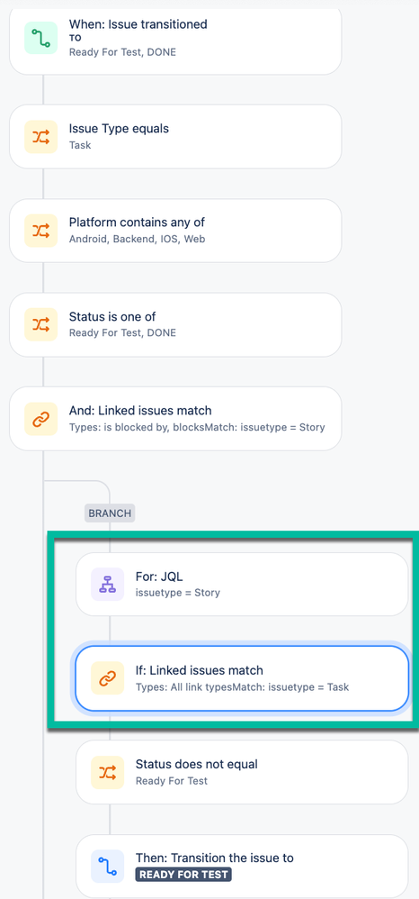Select the For: JQL branch component
This screenshot has height=899, width=419.
pyautogui.click(x=242, y=585)
